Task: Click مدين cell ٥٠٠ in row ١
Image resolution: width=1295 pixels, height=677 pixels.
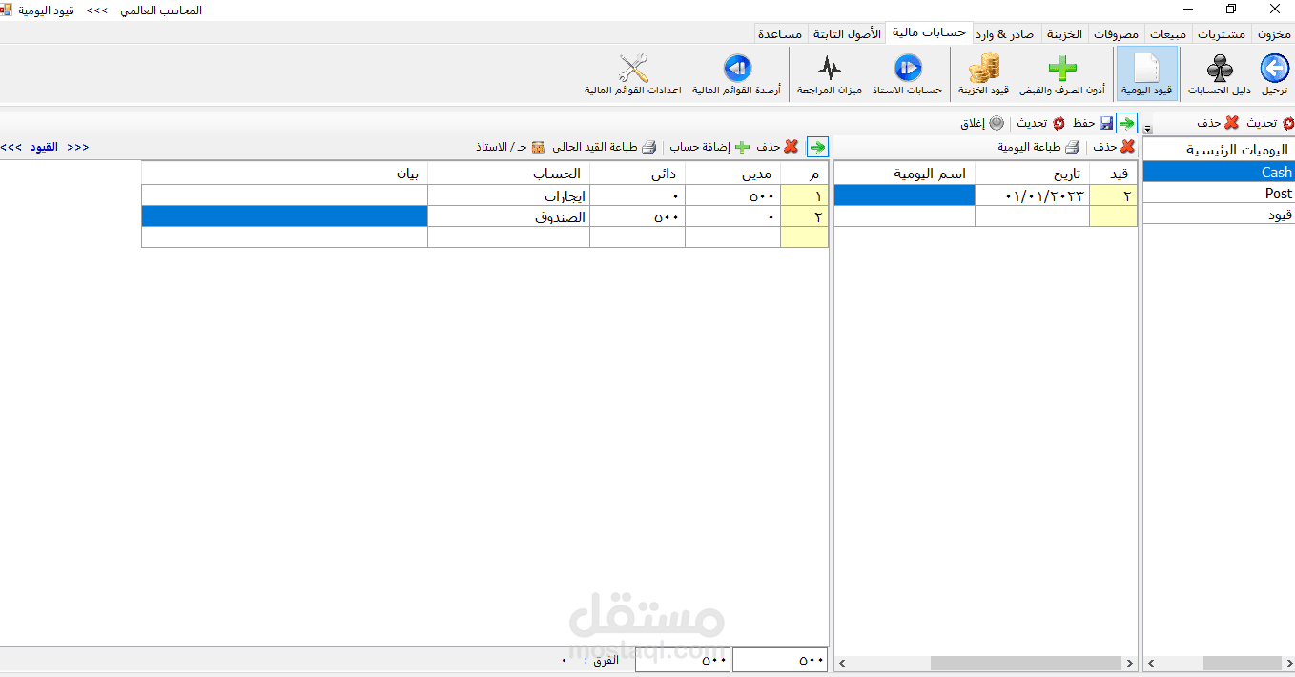Action: (x=733, y=195)
